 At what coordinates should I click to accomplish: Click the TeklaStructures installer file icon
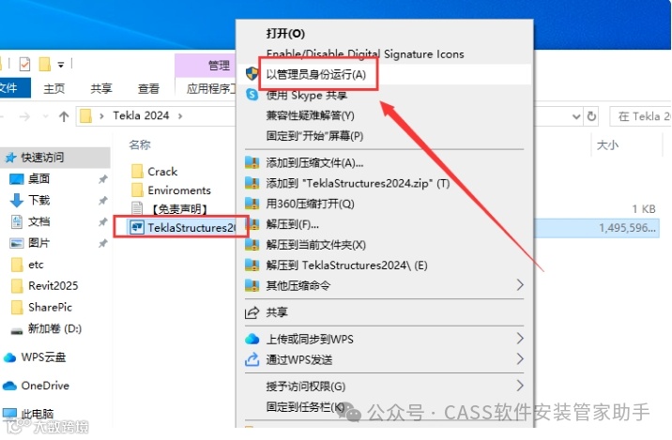pyautogui.click(x=136, y=227)
